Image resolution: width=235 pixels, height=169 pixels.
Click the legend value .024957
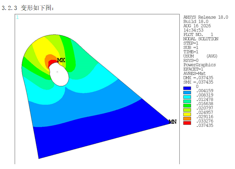[205, 112]
